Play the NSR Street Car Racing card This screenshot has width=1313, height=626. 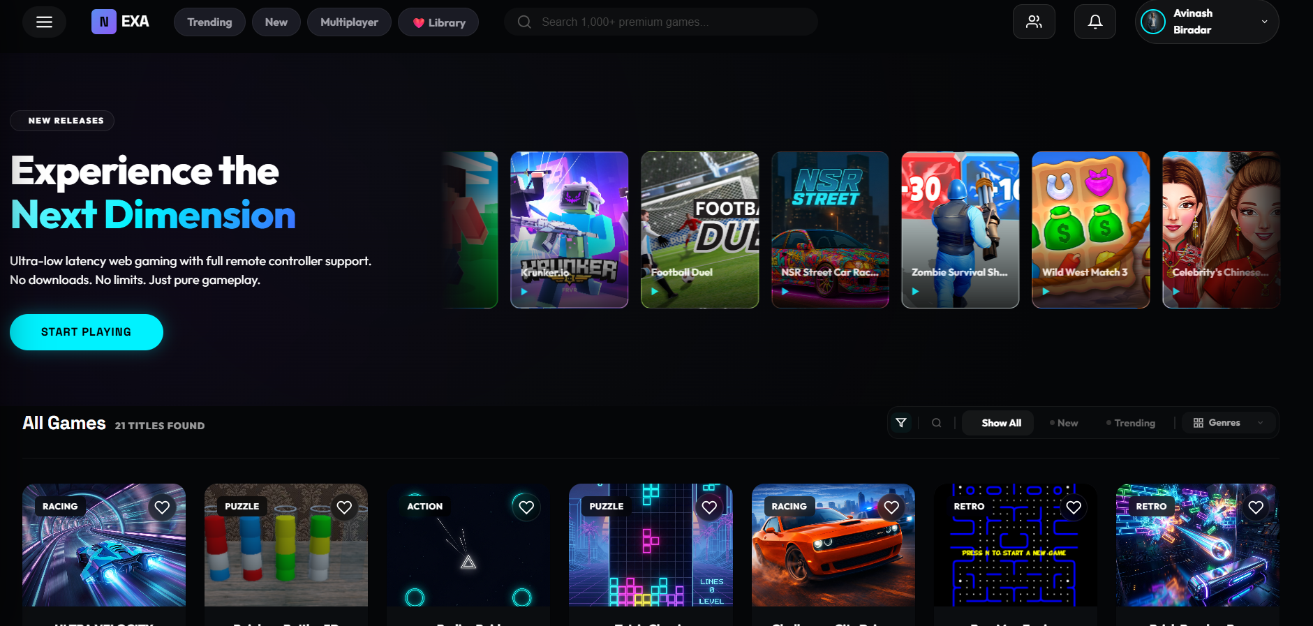click(785, 292)
